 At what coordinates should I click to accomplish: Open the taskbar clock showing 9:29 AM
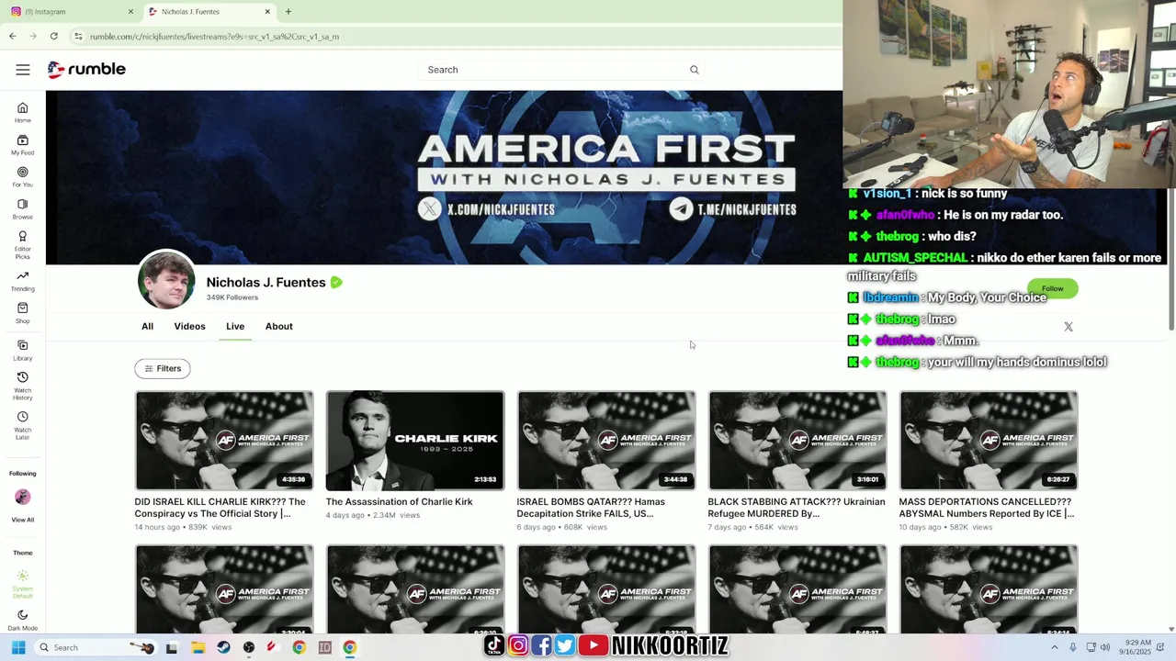point(1135,647)
